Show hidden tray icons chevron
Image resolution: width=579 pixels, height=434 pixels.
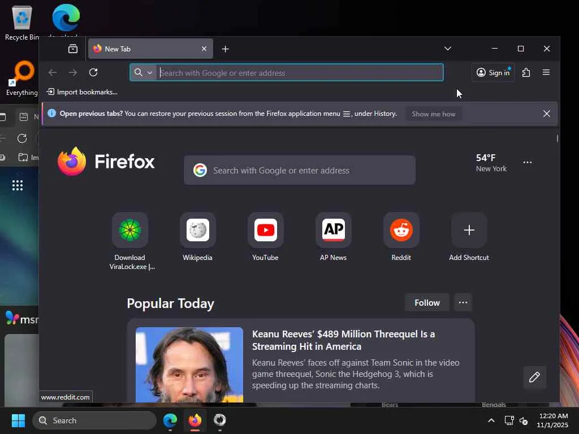tap(491, 420)
